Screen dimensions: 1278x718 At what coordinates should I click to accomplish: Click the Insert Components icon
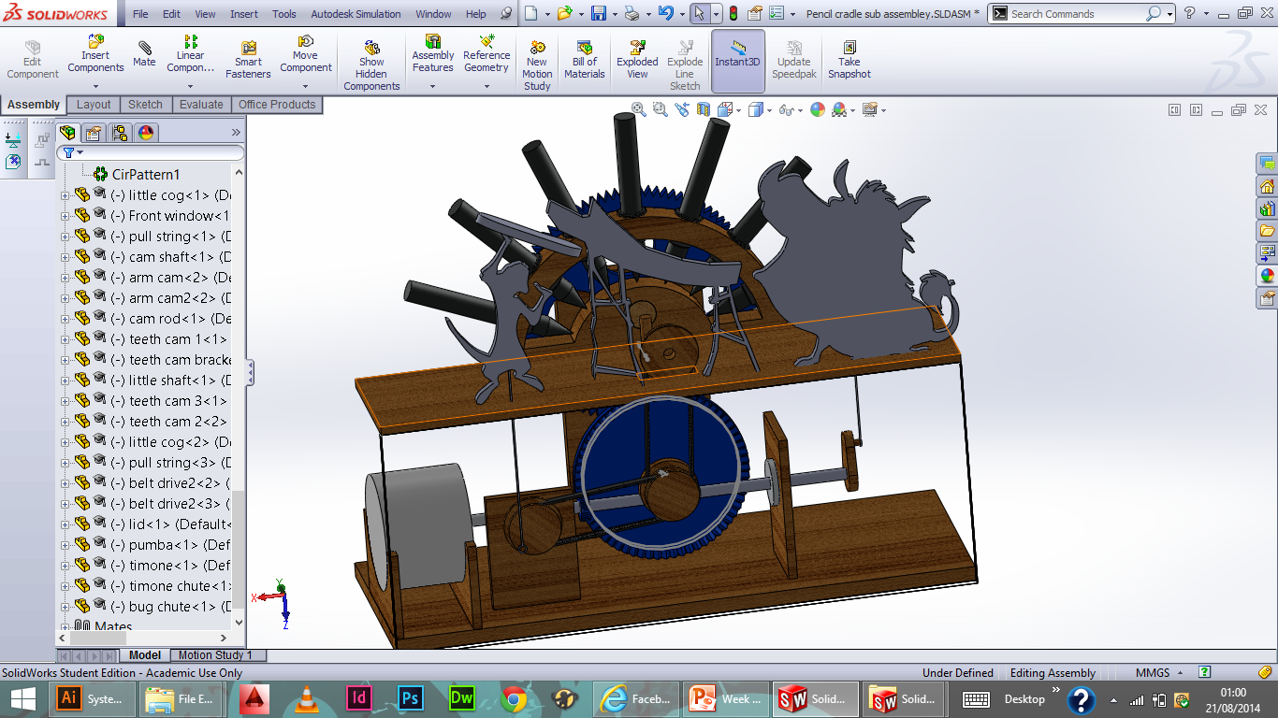[x=95, y=42]
